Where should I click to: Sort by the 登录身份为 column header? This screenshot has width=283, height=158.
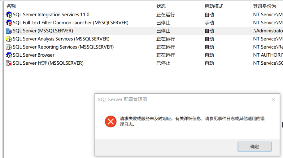click(265, 6)
